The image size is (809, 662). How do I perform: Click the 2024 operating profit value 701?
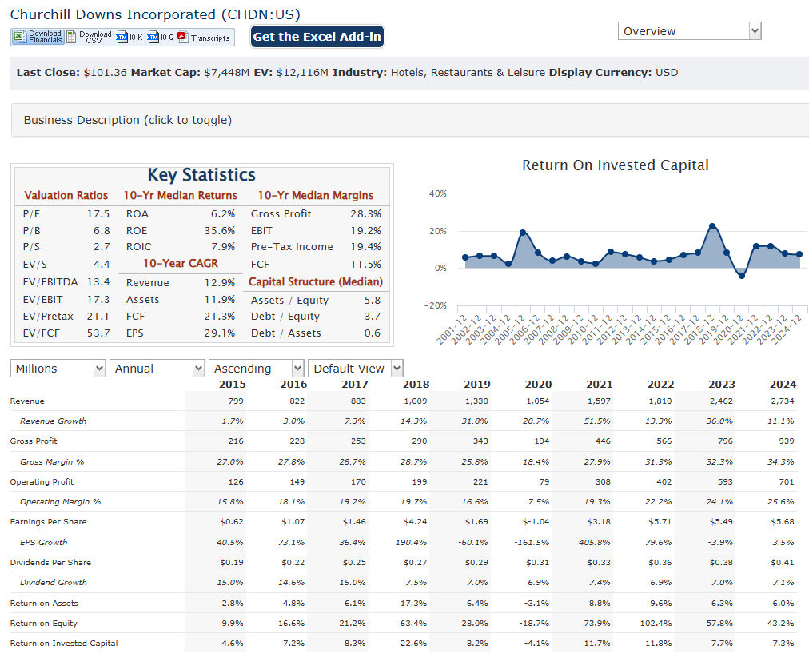tap(787, 482)
